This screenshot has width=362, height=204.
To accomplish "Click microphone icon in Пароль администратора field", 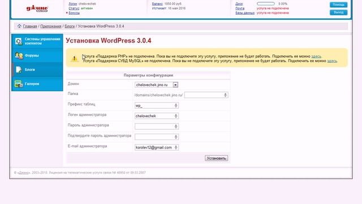I will pyautogui.click(x=176, y=126).
